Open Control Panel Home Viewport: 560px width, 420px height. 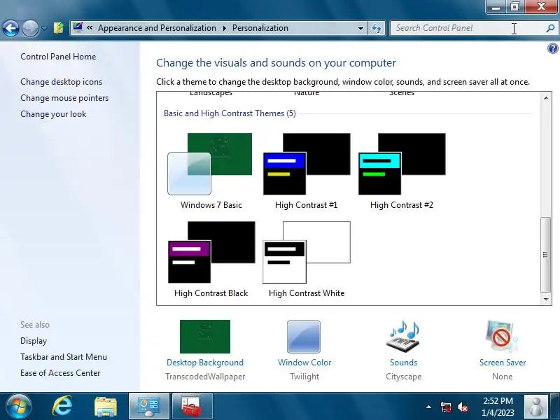[58, 57]
